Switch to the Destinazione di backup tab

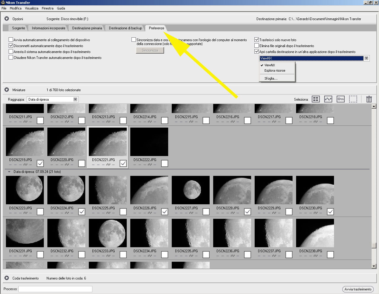126,28
